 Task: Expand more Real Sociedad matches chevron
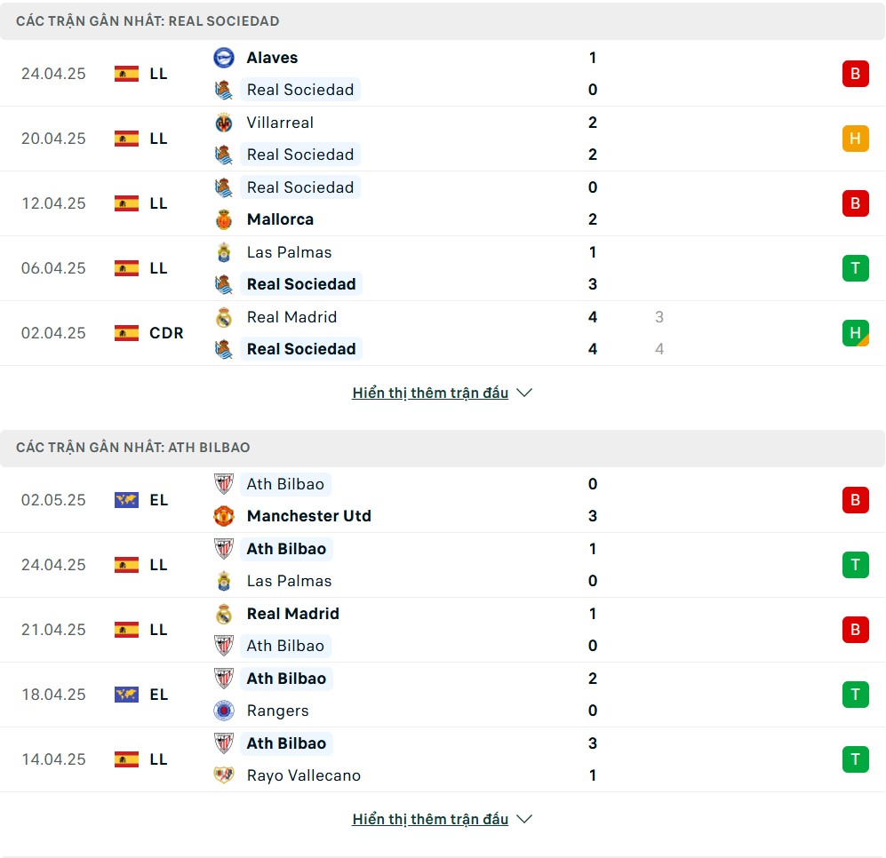click(x=524, y=393)
